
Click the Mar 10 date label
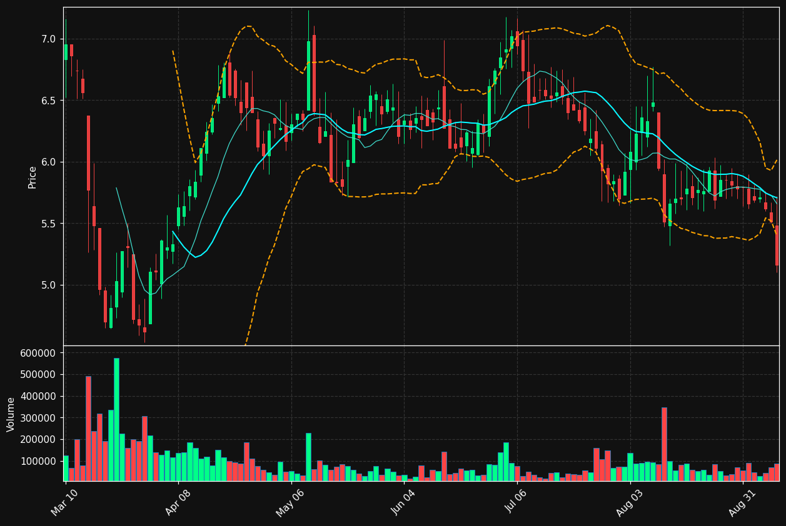click(x=65, y=502)
